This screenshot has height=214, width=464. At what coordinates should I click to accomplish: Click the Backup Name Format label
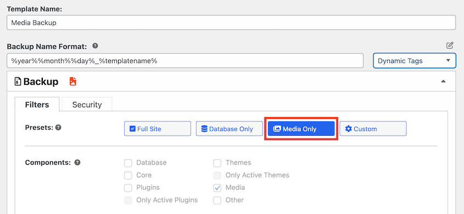click(x=47, y=47)
